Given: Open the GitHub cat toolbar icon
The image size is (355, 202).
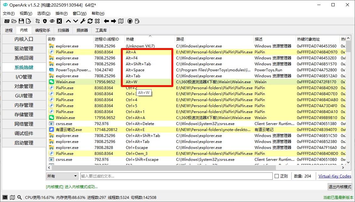Looking at the screenshot, I should (x=130, y=21).
